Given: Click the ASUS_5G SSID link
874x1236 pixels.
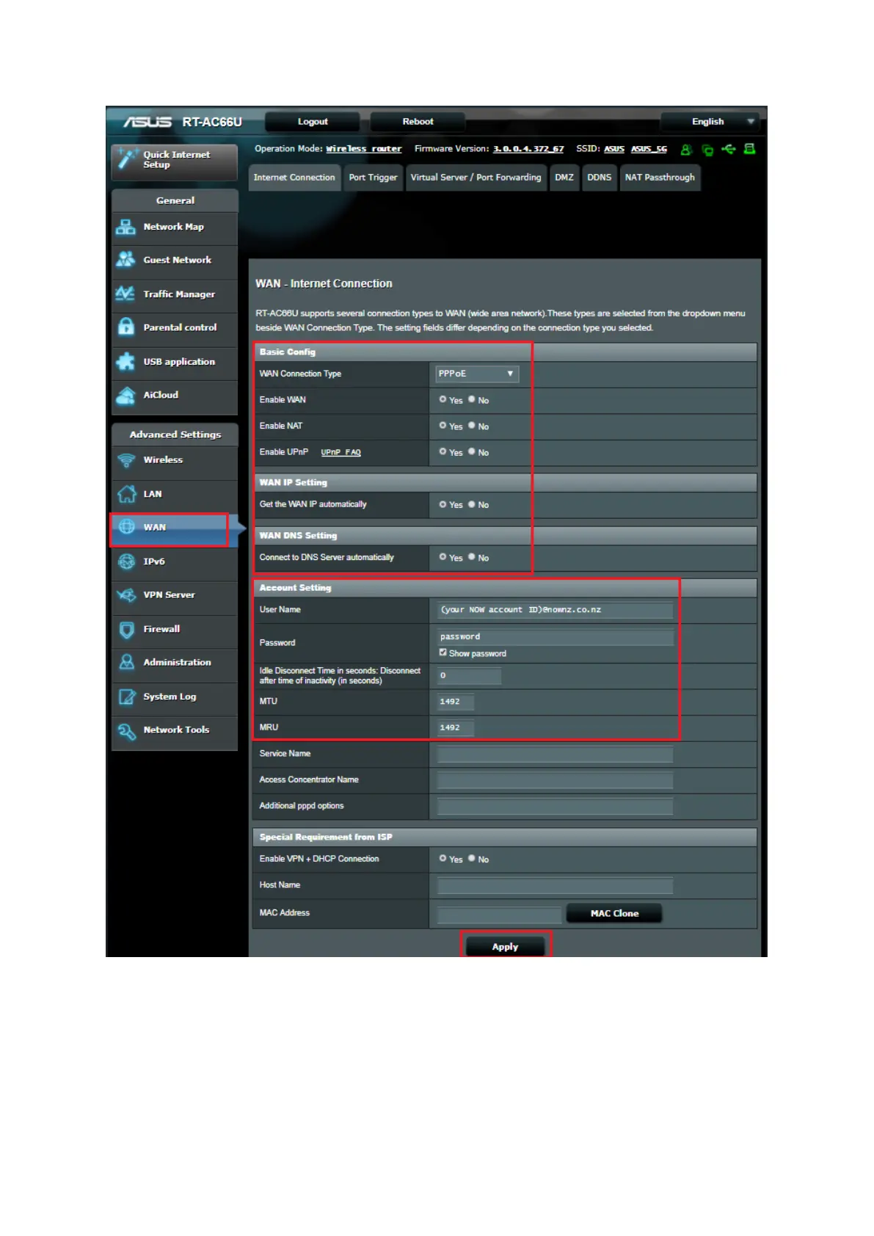Looking at the screenshot, I should pyautogui.click(x=649, y=149).
